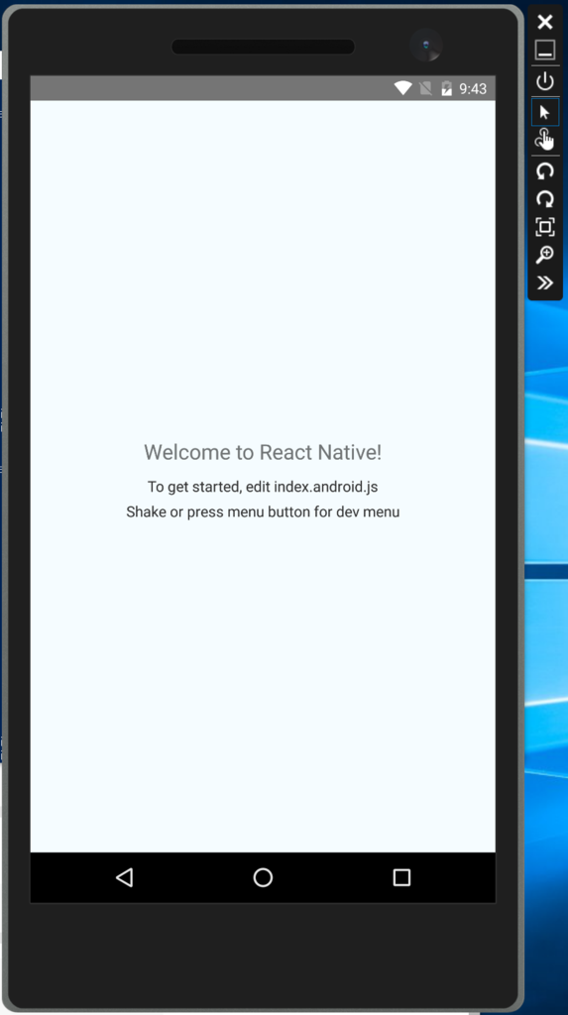
Task: Select single point mouse input mode
Action: point(545,112)
